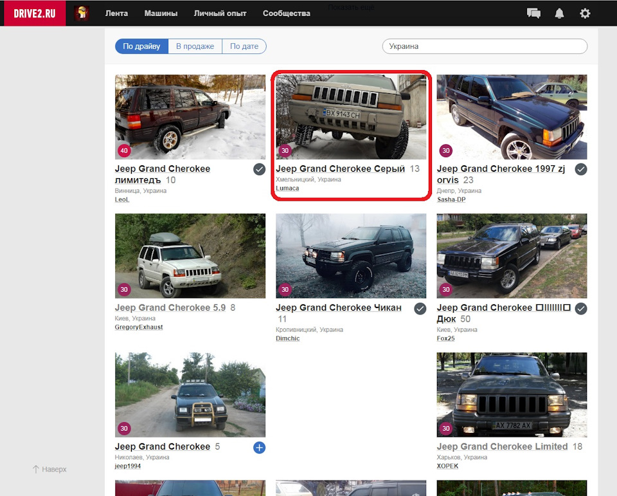The image size is (617, 496).
Task: Open the Jeep Grand Cherokee Дюк link
Action: 504,313
